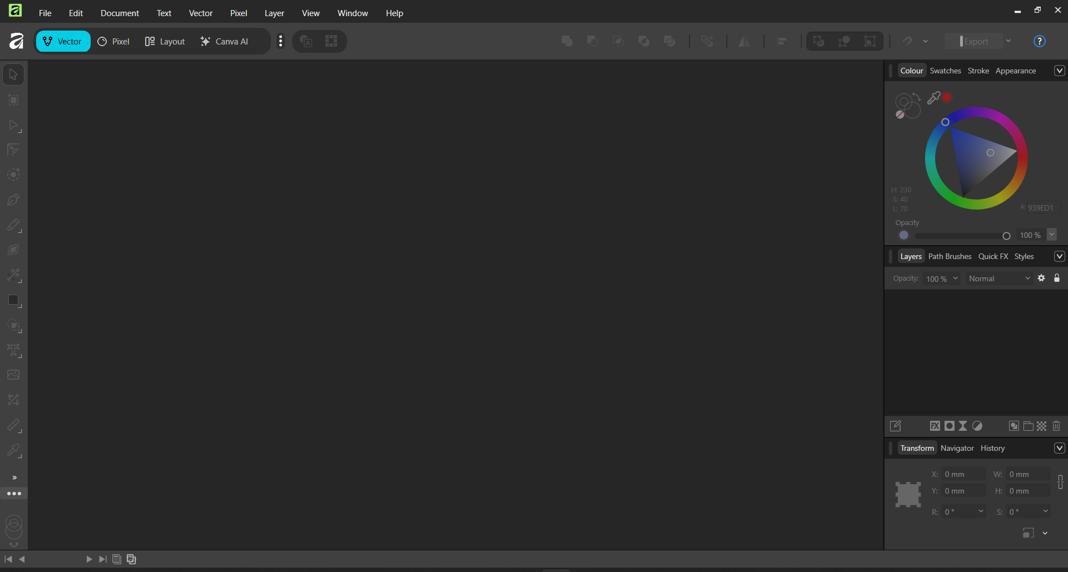Switch to the Path Brushes tab
1068x572 pixels.
(x=950, y=256)
